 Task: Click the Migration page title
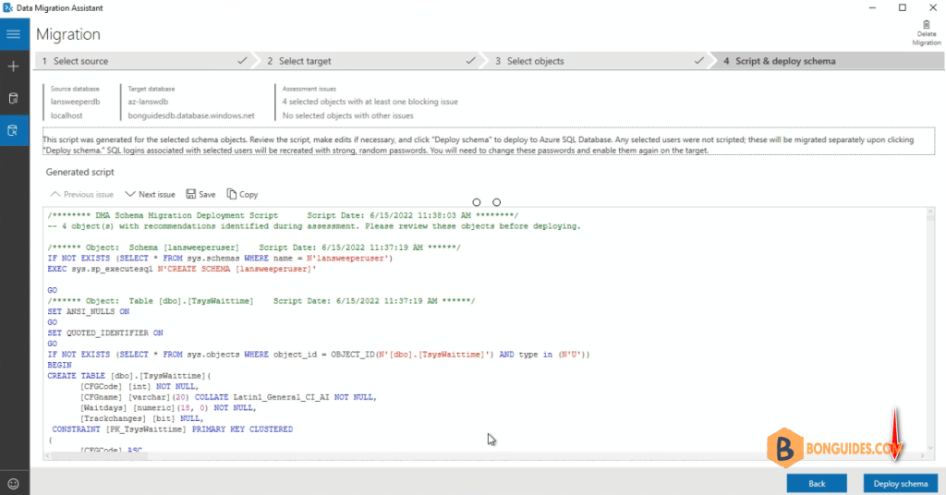click(x=68, y=34)
